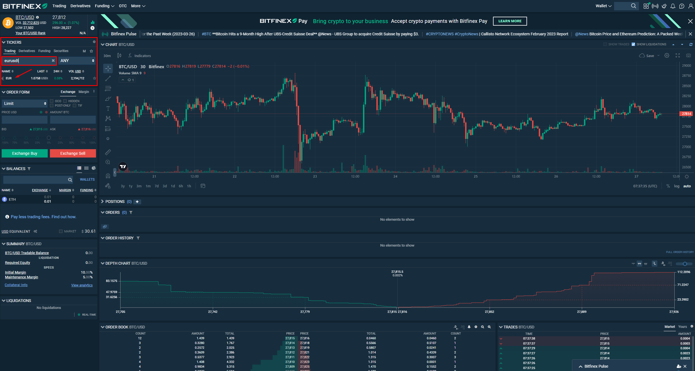The image size is (695, 371).
Task: Select the measure ruler tool
Action: coord(108,152)
